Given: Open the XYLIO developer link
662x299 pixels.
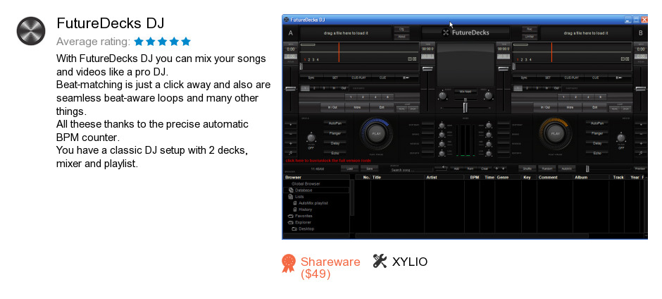Looking at the screenshot, I should point(410,262).
